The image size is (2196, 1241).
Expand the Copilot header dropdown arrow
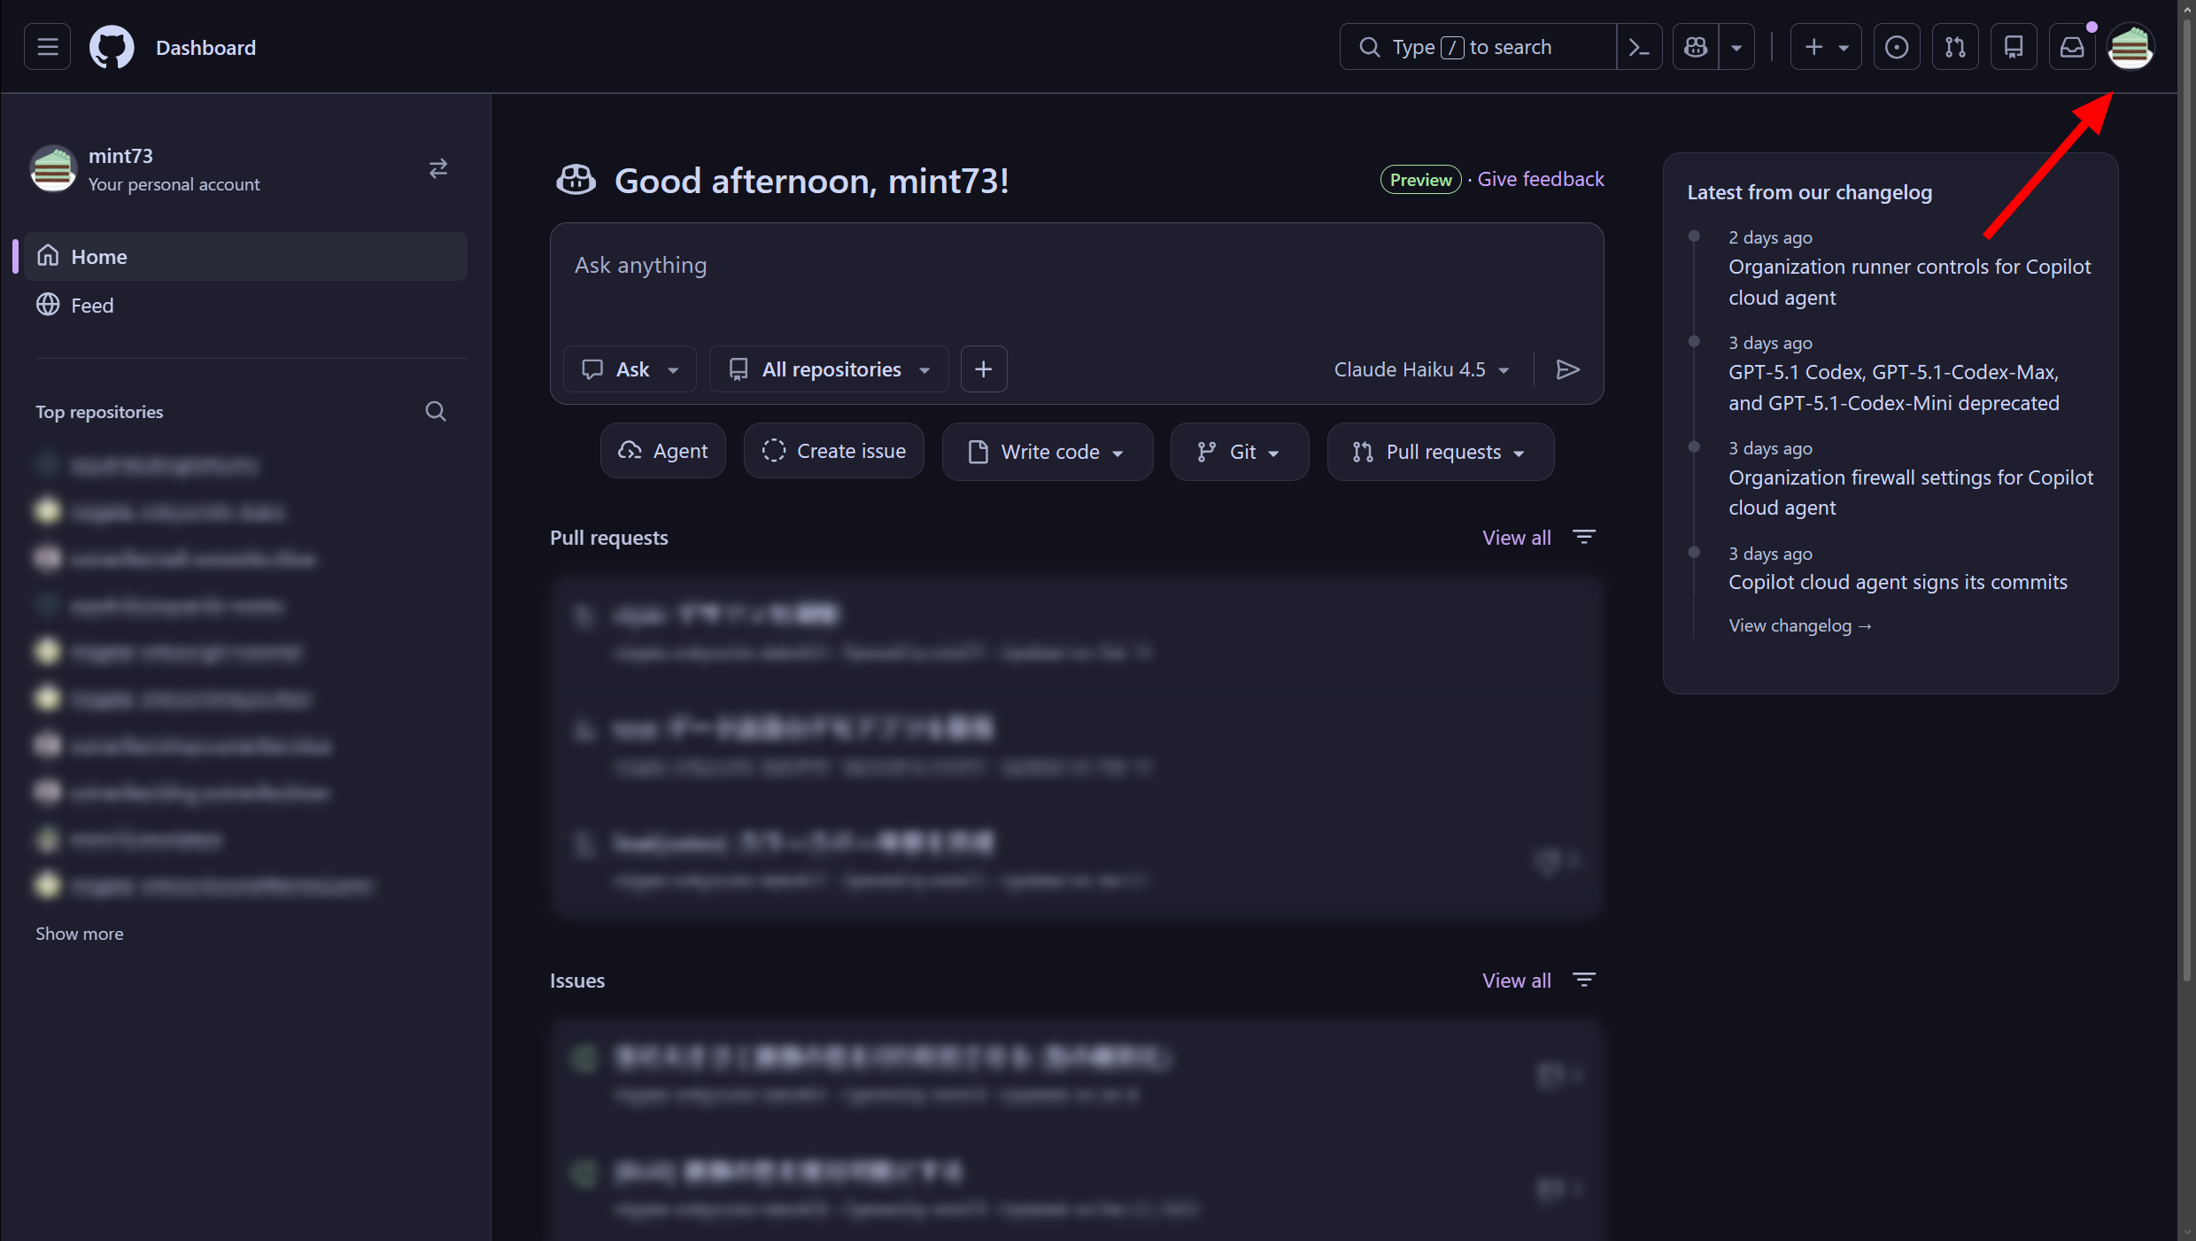[x=1736, y=47]
